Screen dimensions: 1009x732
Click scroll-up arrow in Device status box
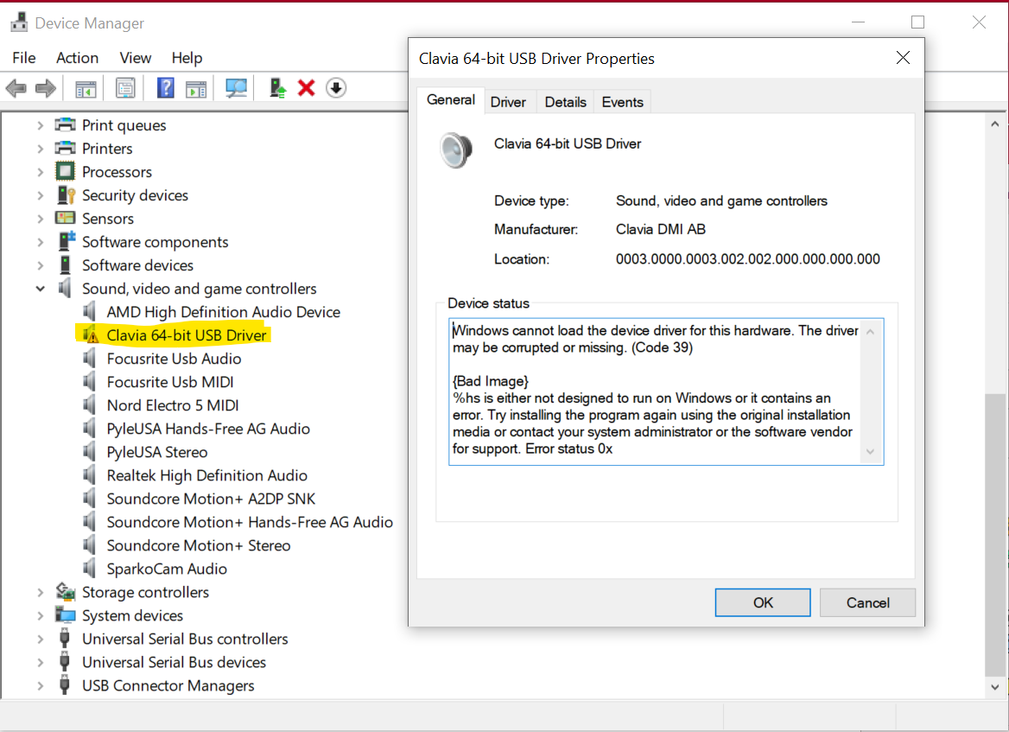tap(870, 332)
